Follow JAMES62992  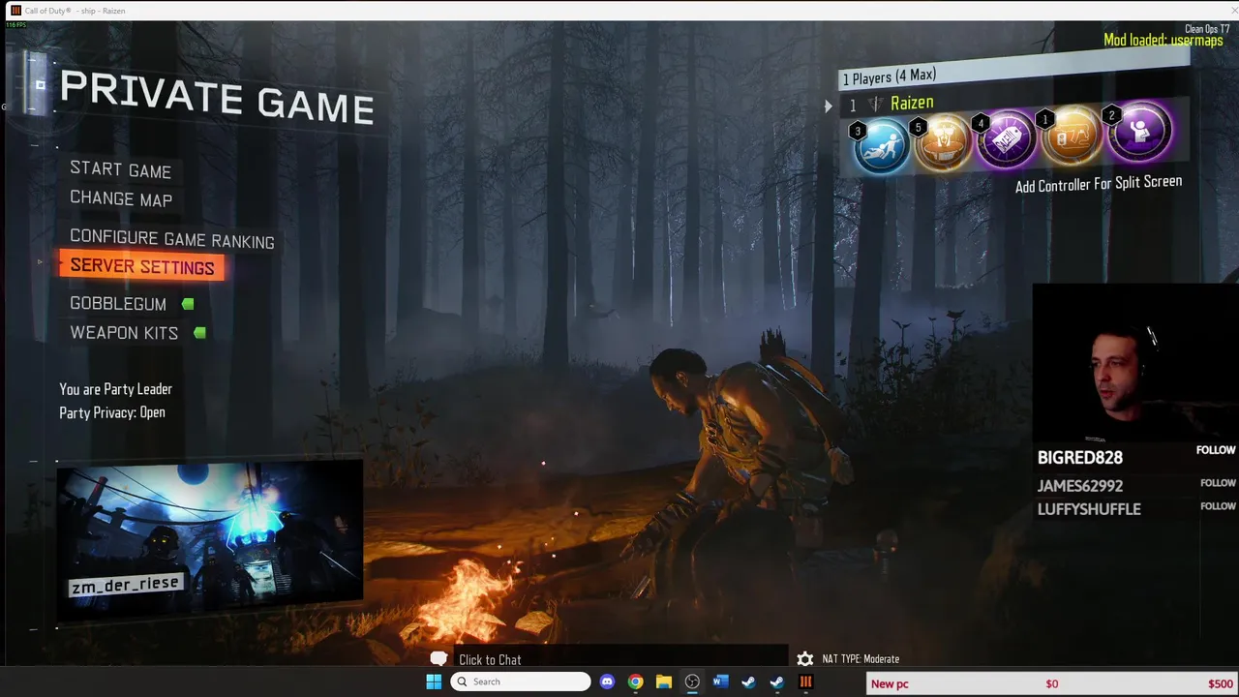coord(1218,482)
